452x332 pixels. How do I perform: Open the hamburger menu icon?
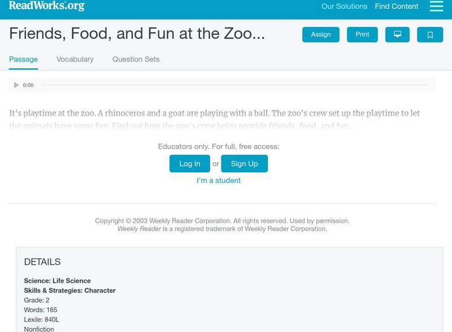coord(436,6)
